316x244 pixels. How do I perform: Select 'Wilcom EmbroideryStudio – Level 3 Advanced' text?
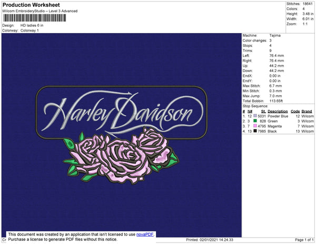(40, 11)
